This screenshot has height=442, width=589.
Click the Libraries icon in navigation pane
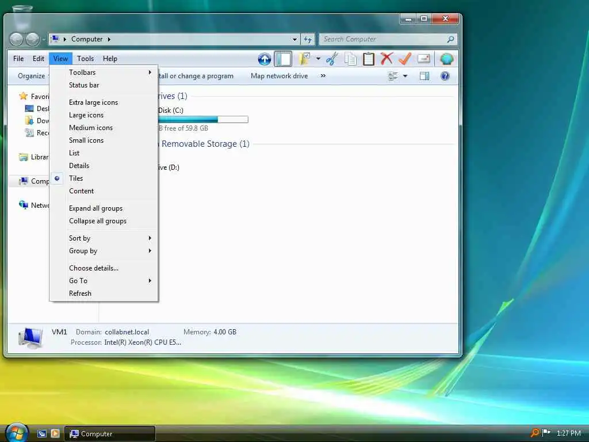point(23,157)
